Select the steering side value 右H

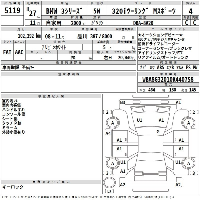(108, 58)
